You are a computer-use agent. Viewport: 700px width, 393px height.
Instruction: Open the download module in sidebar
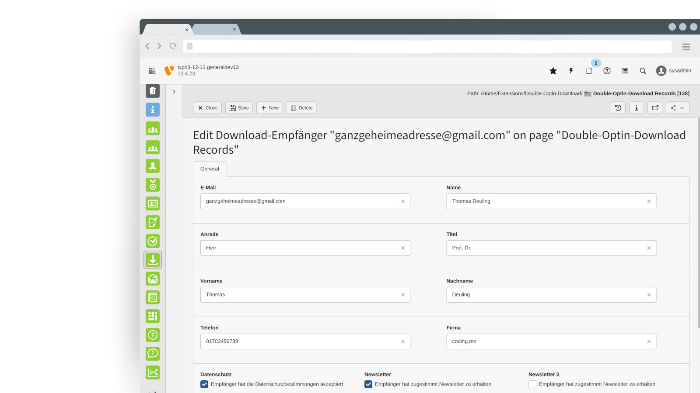153,260
